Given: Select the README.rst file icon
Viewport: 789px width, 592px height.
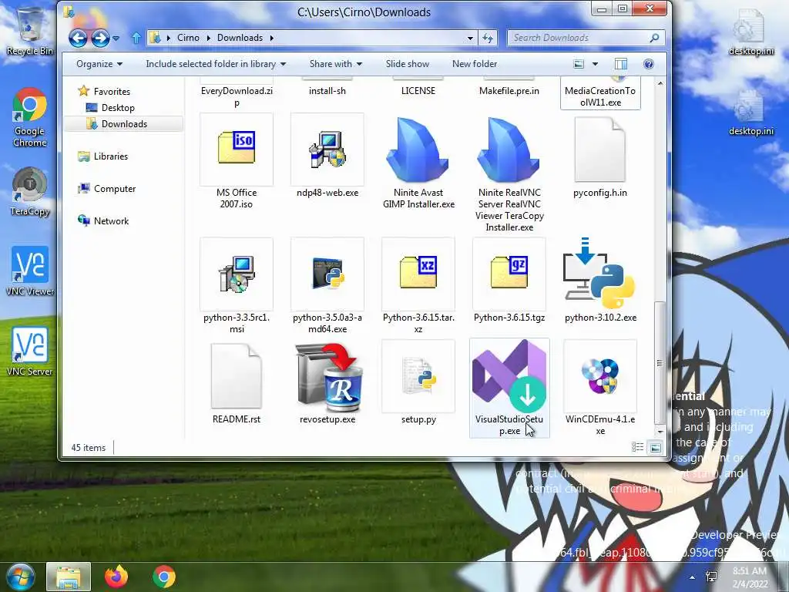Looking at the screenshot, I should (237, 376).
